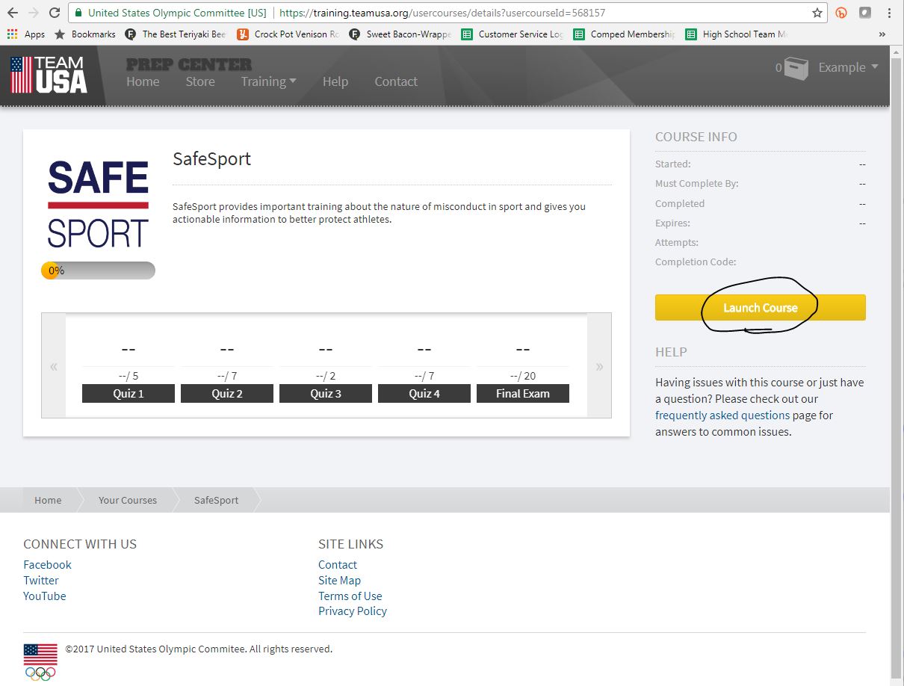Click the 0% course progress bar
Screen dimensions: 904x686
coord(98,271)
